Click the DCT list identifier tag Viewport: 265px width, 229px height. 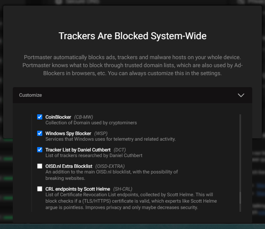120,150
